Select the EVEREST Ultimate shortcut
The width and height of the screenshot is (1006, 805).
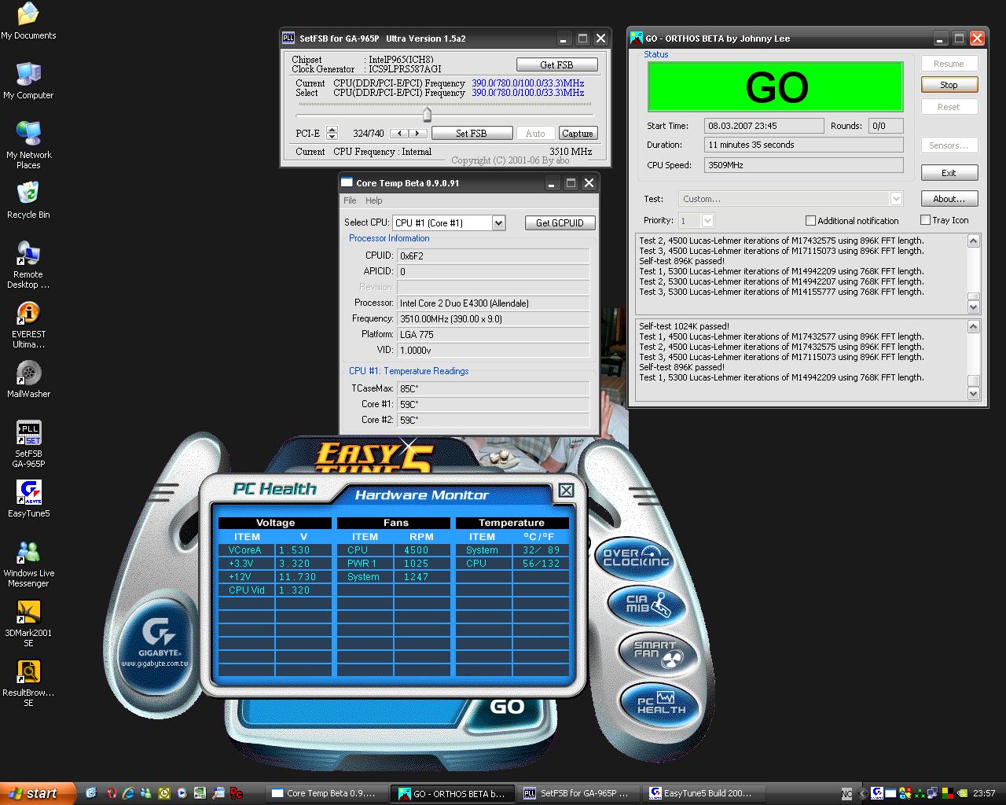point(28,325)
